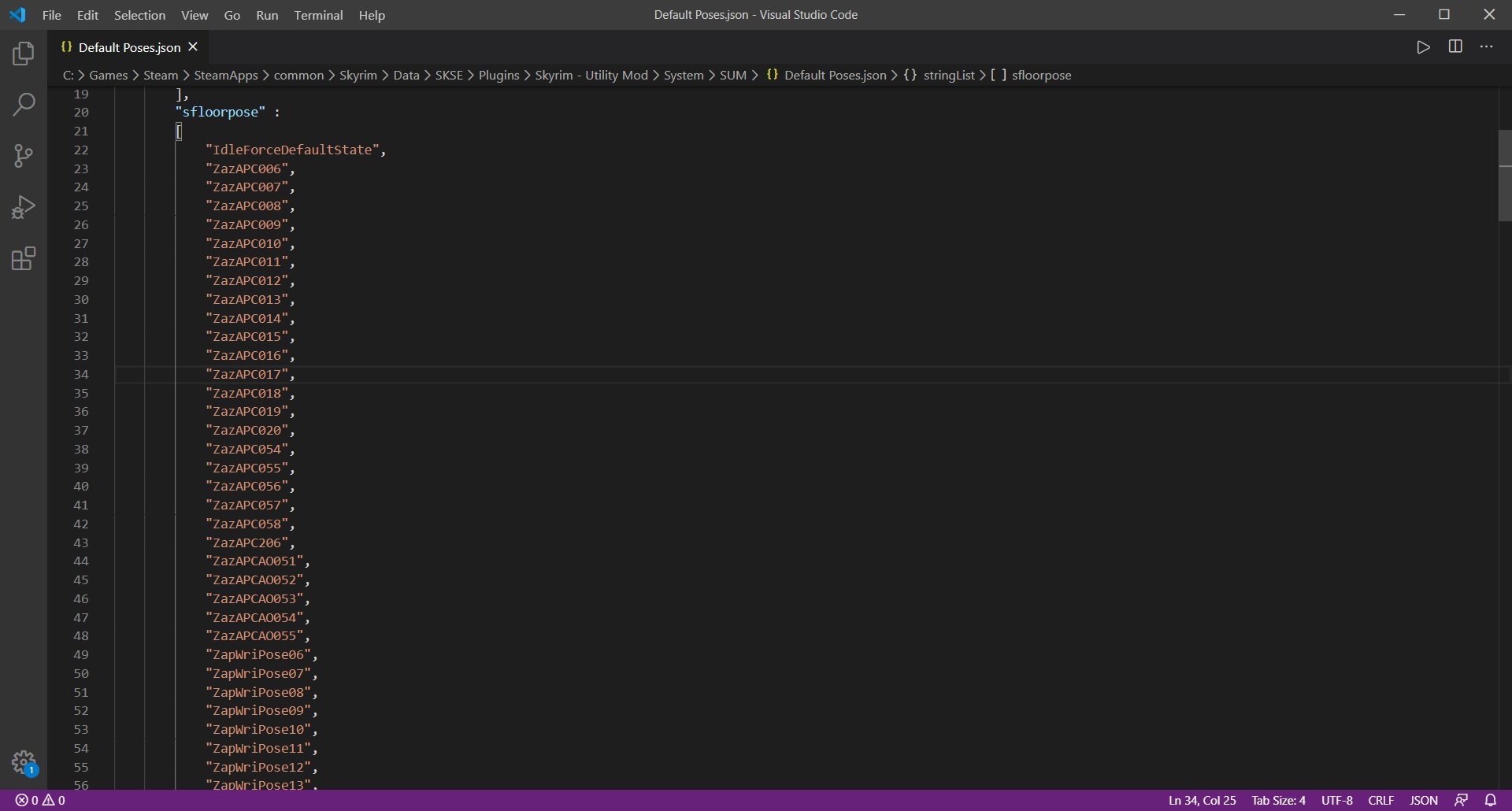Split the editor to the right
1512x811 pixels.
pos(1455,47)
